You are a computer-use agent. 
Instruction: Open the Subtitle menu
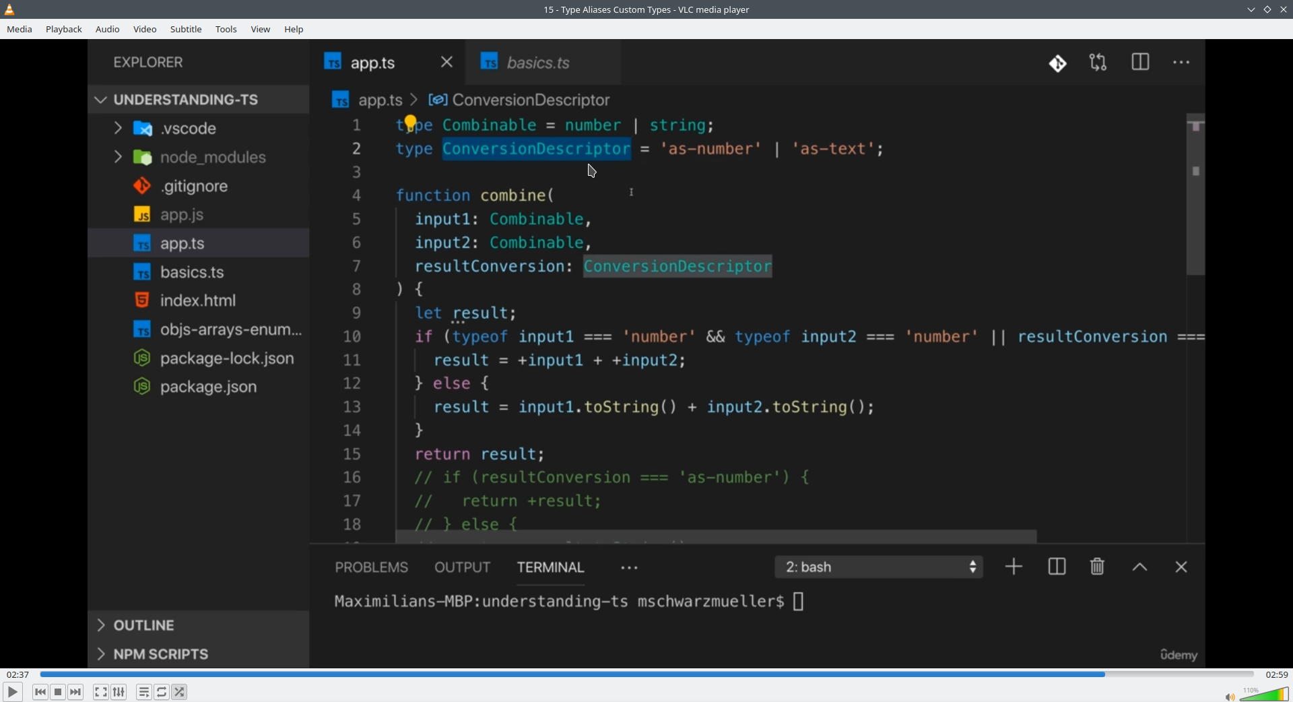point(186,30)
